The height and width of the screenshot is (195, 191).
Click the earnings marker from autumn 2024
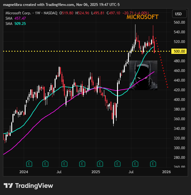pyautogui.click(x=82, y=164)
